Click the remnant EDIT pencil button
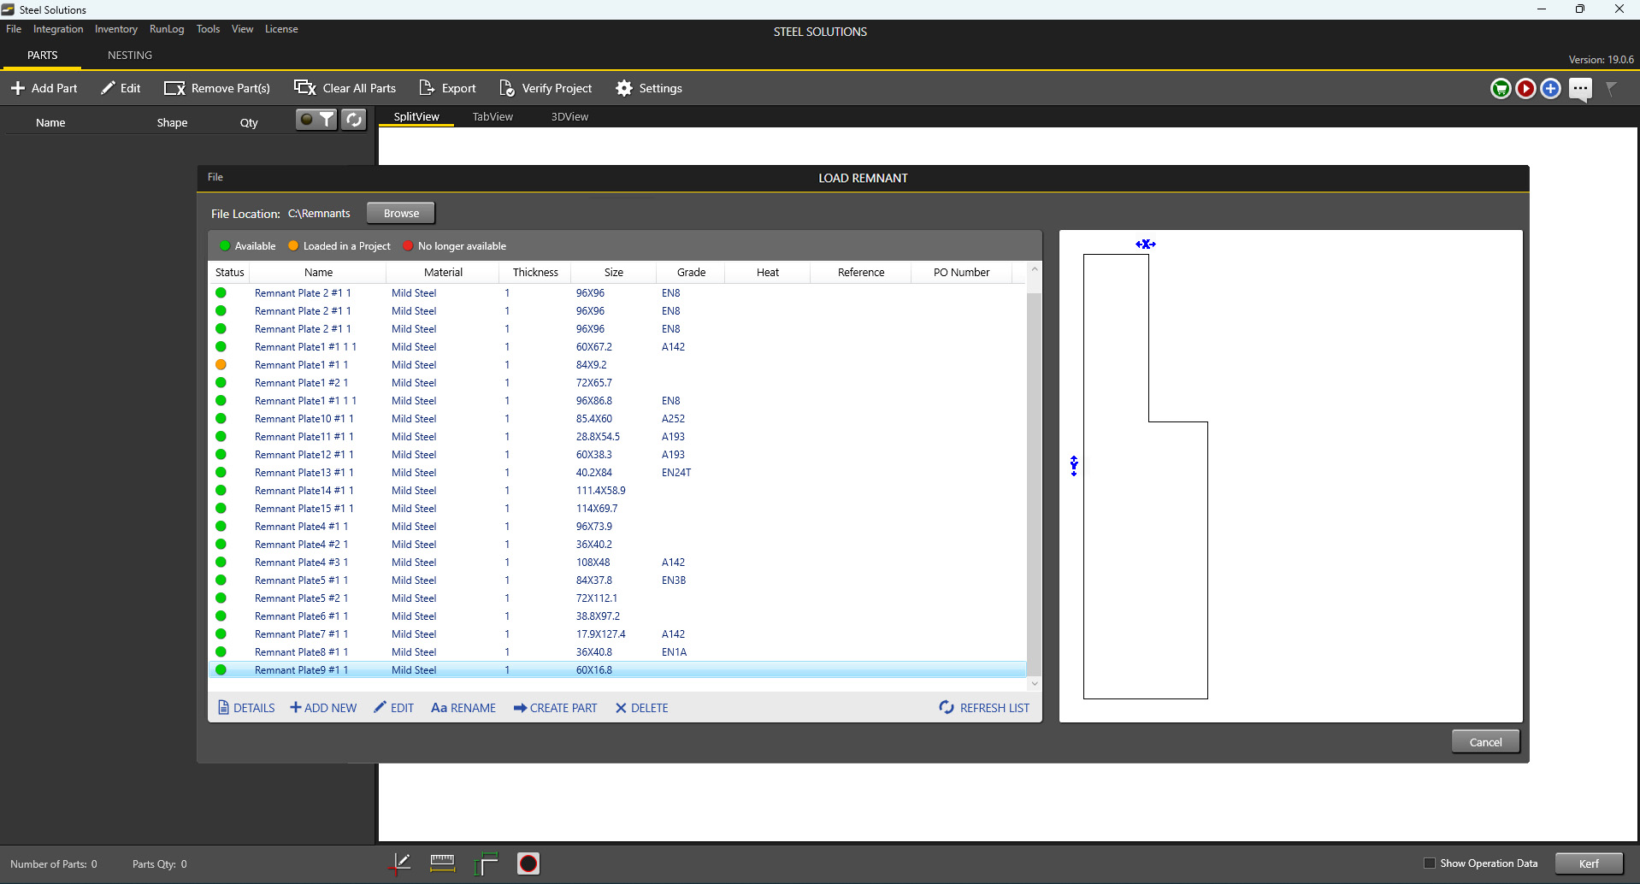This screenshot has height=884, width=1640. click(x=393, y=708)
